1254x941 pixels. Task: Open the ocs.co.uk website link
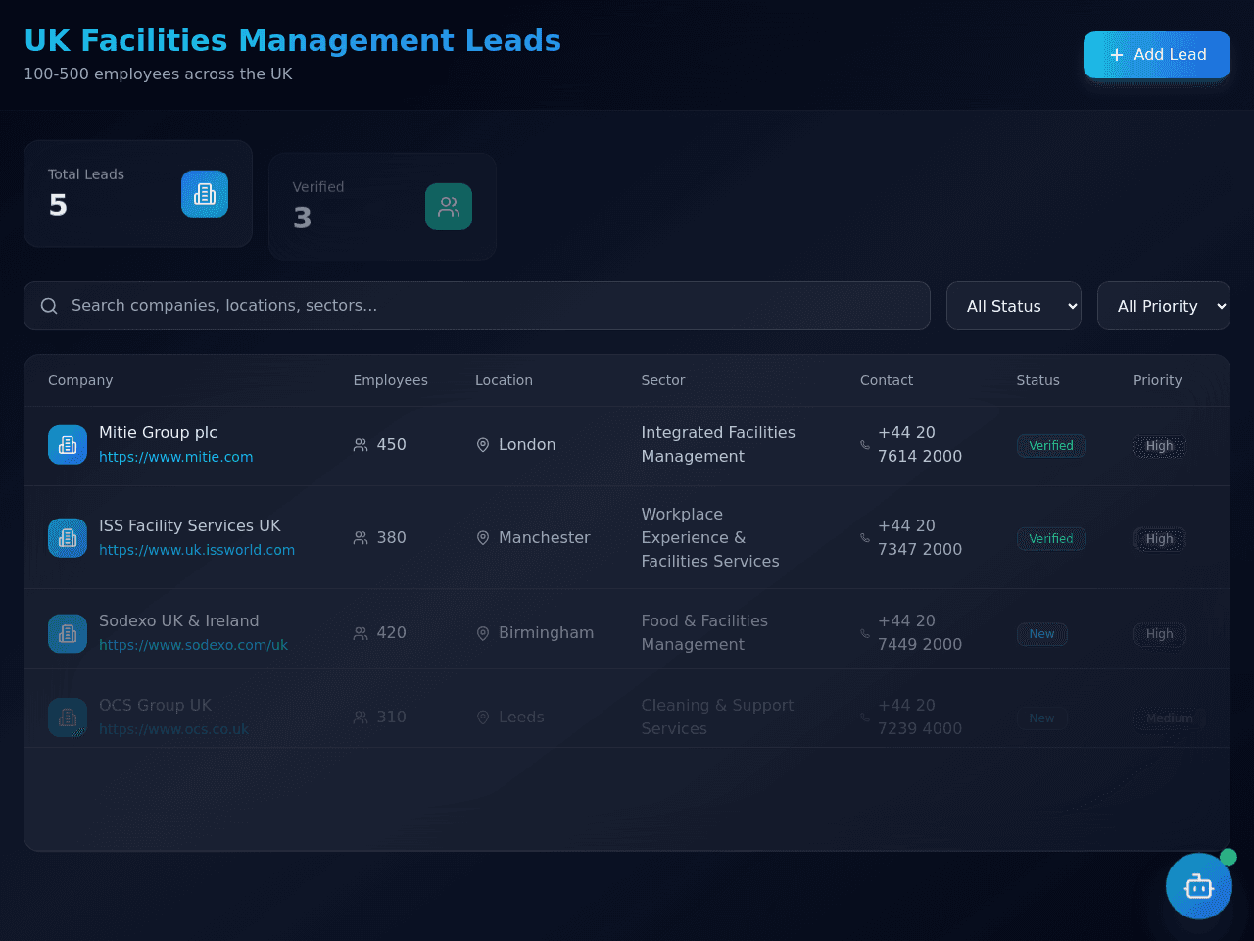click(x=173, y=729)
